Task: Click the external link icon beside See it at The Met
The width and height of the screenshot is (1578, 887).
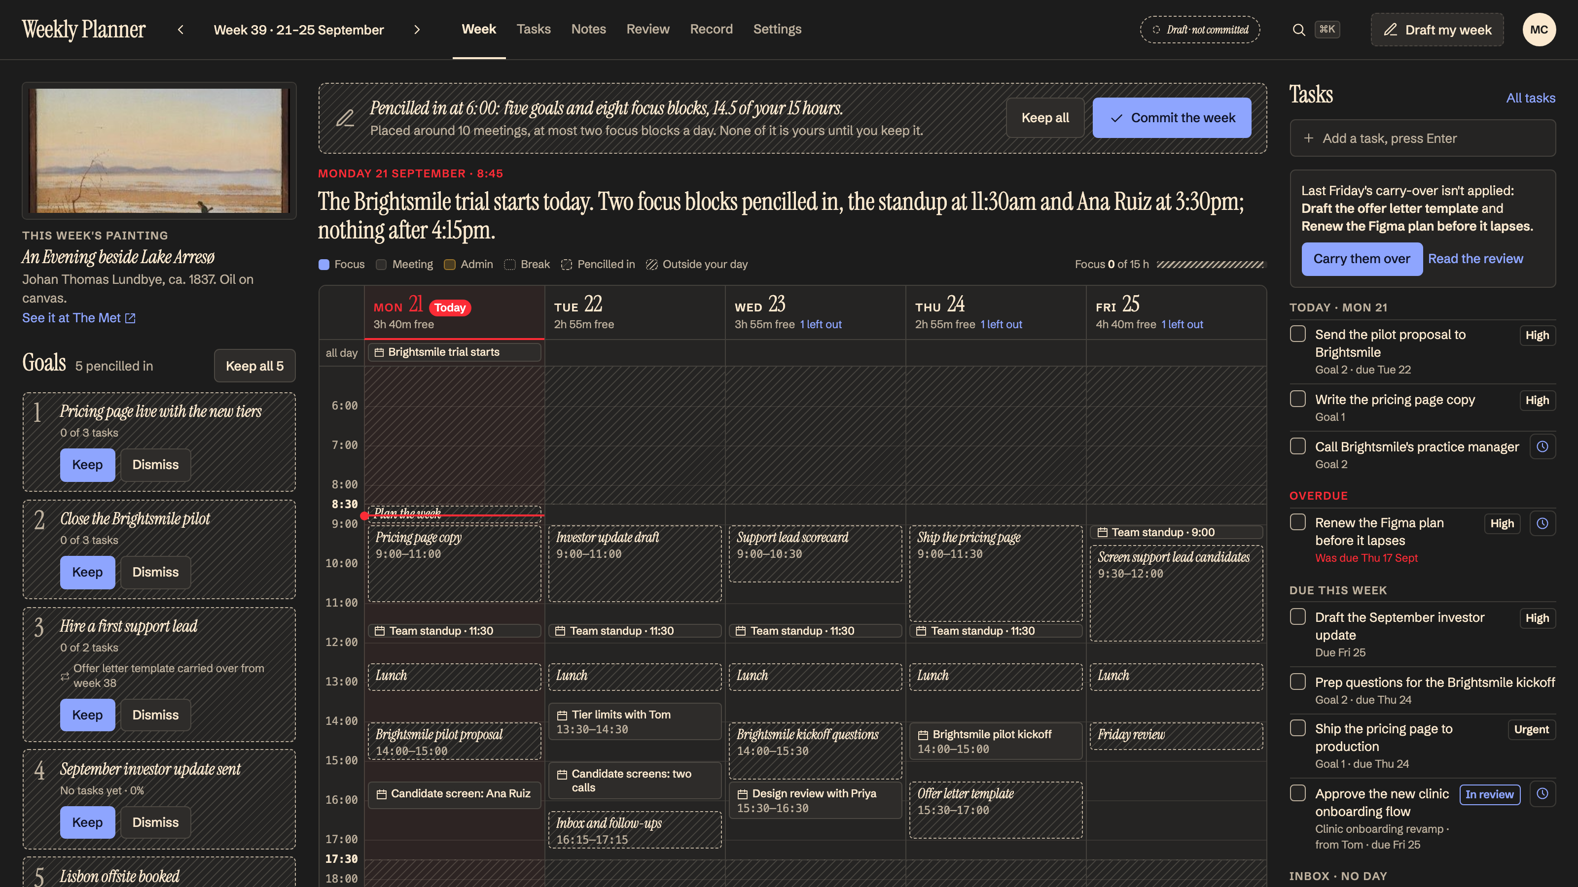Action: 131,318
